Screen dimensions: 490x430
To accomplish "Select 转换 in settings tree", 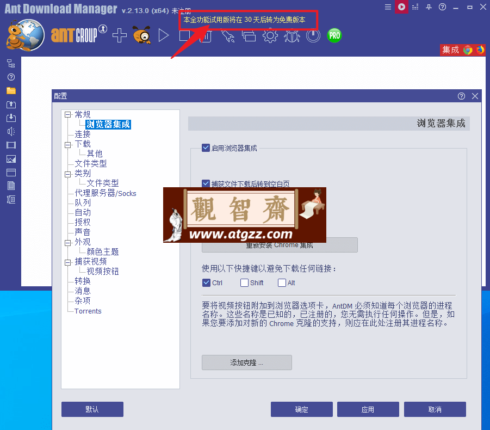I will (83, 281).
